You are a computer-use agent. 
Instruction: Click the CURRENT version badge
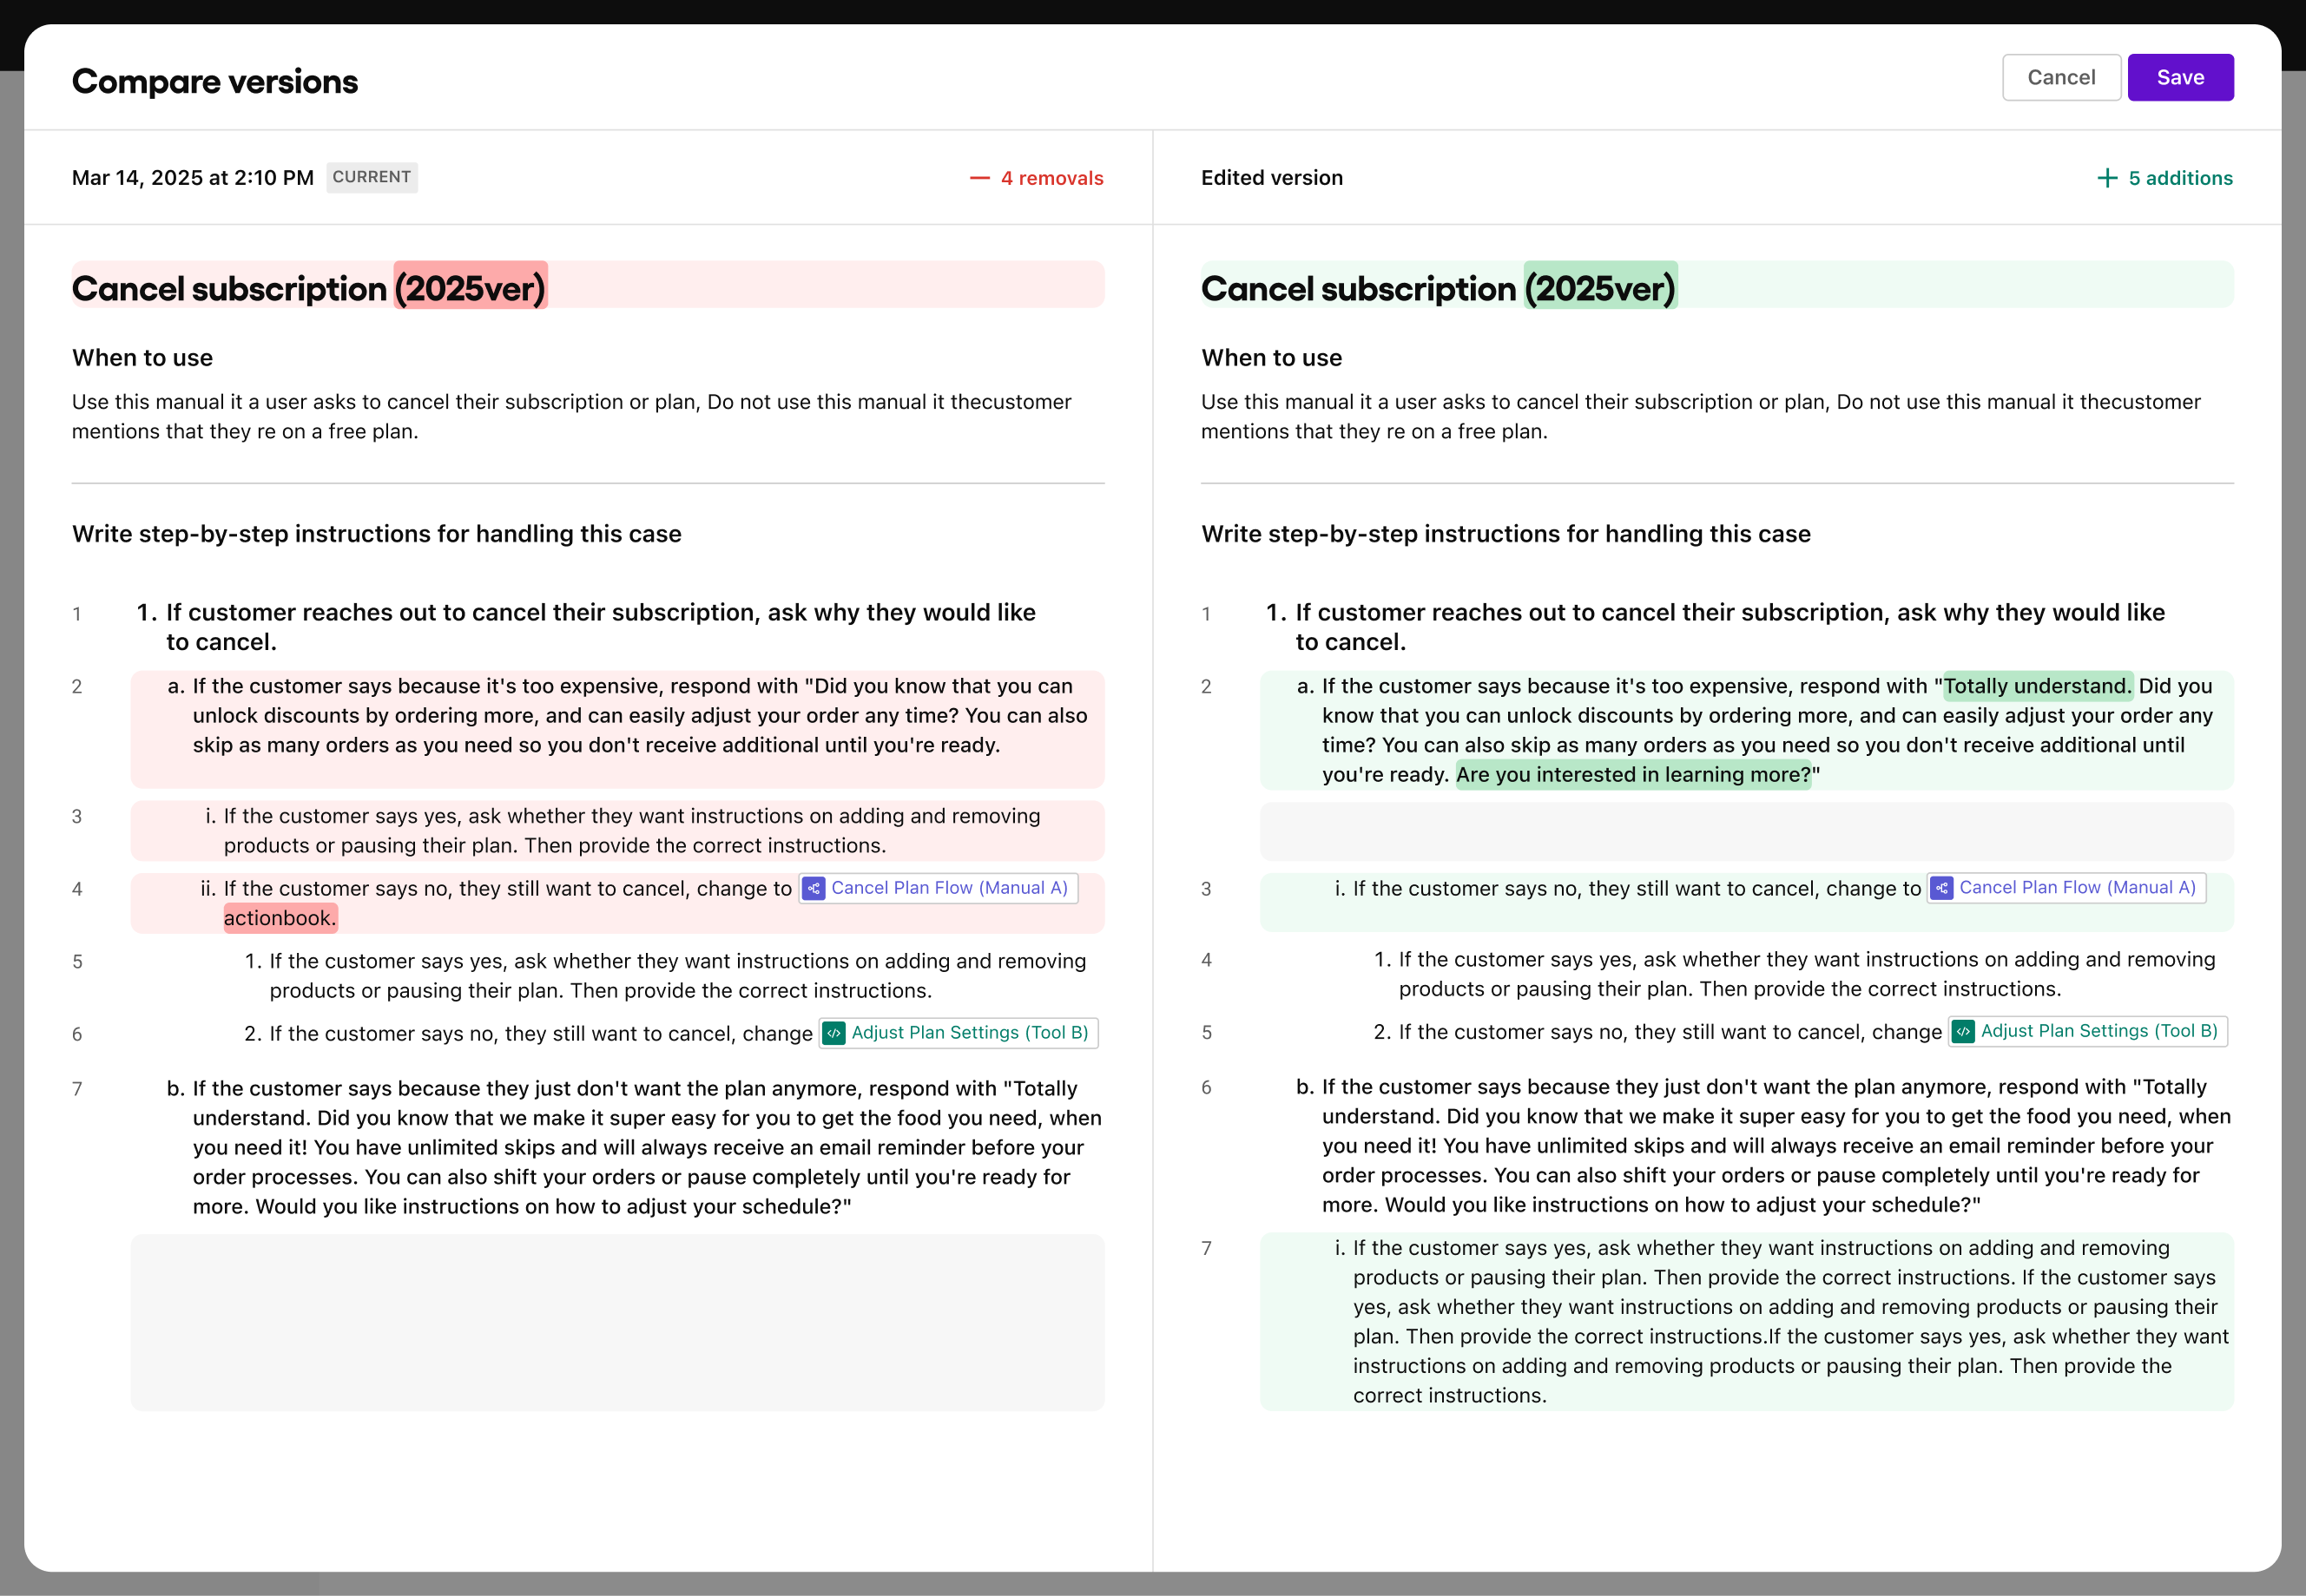click(x=371, y=177)
